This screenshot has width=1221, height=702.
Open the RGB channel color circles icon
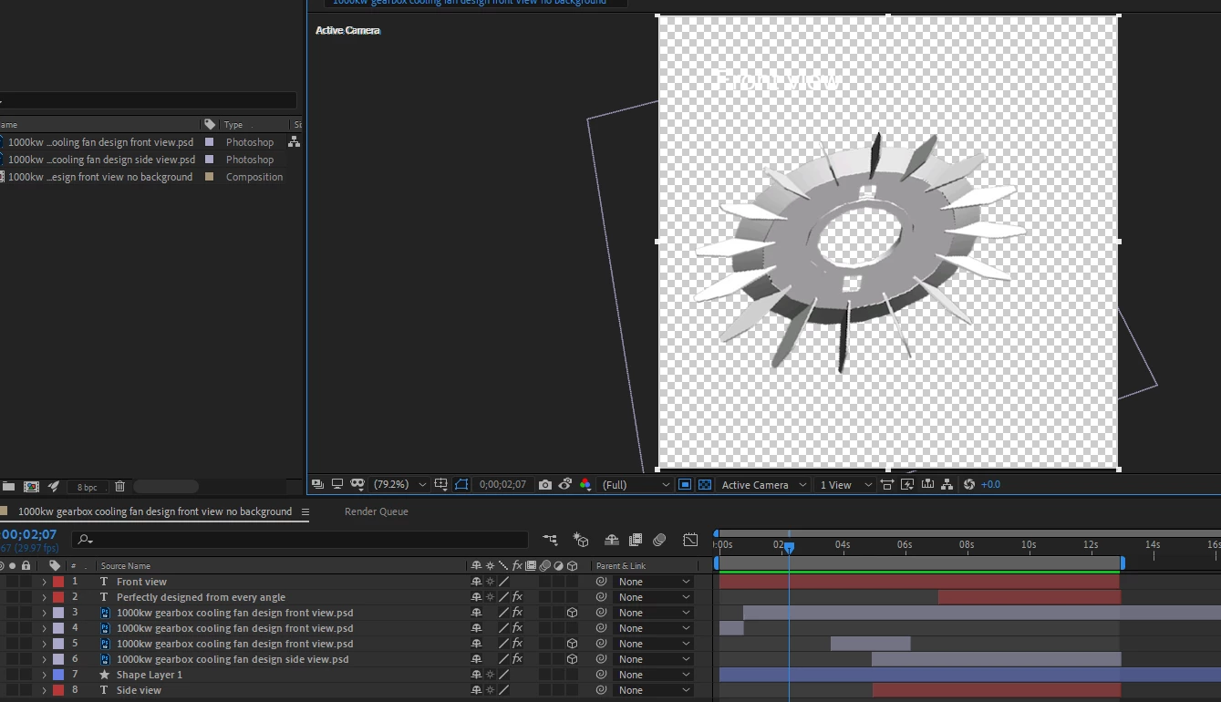tap(585, 485)
